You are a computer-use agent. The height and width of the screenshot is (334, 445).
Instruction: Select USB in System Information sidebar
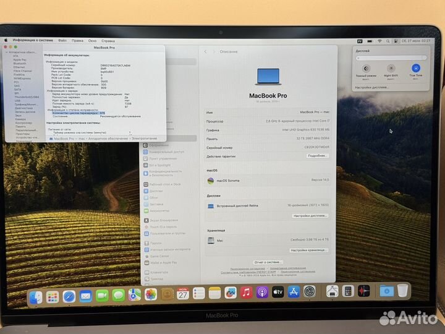point(17,101)
